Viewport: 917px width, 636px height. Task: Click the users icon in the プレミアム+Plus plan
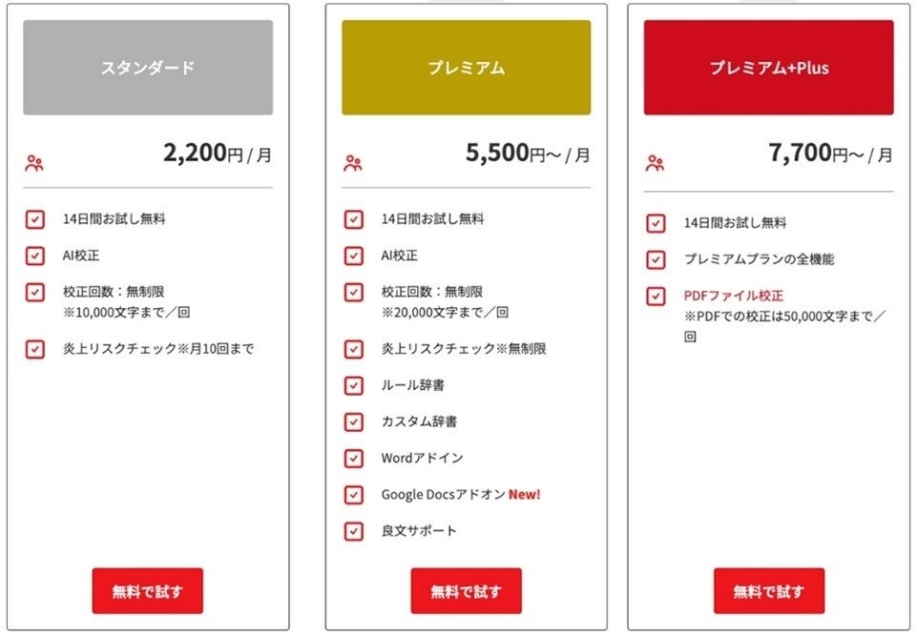[655, 163]
